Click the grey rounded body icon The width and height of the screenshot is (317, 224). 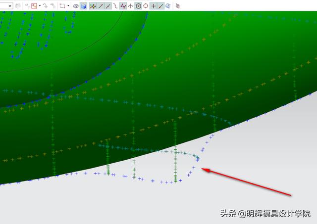(x=76, y=6)
